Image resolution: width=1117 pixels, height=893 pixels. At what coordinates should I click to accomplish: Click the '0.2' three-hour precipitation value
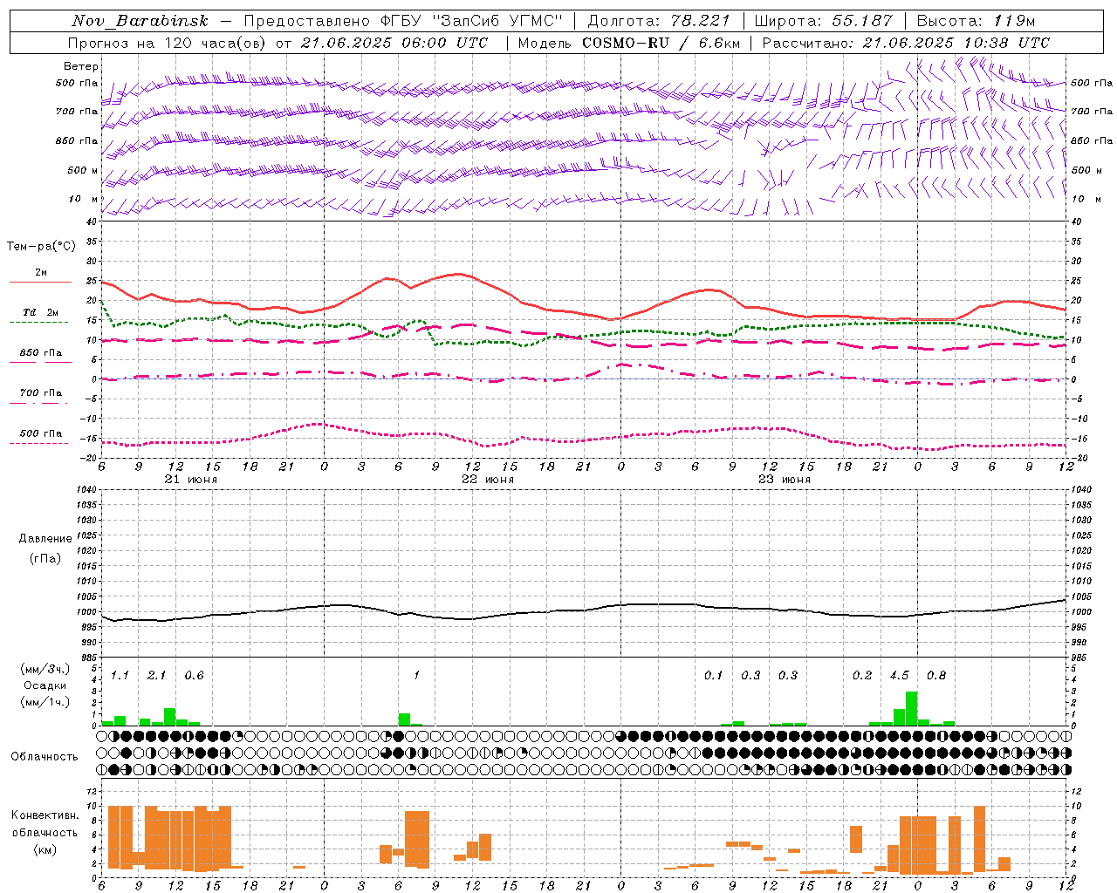862,676
